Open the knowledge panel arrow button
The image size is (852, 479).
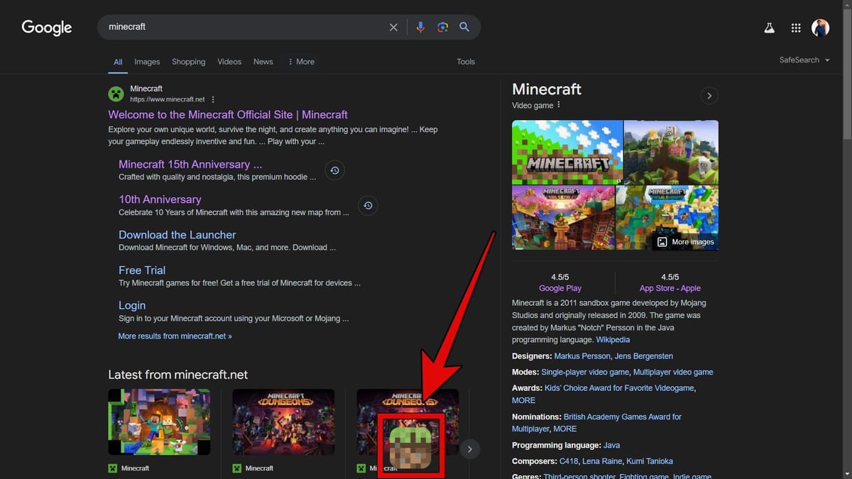(x=709, y=96)
